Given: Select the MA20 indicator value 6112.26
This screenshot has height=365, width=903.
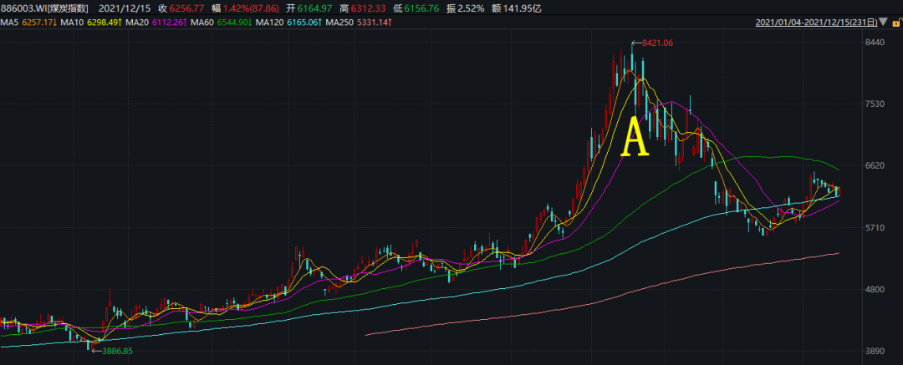Looking at the screenshot, I should pos(169,23).
